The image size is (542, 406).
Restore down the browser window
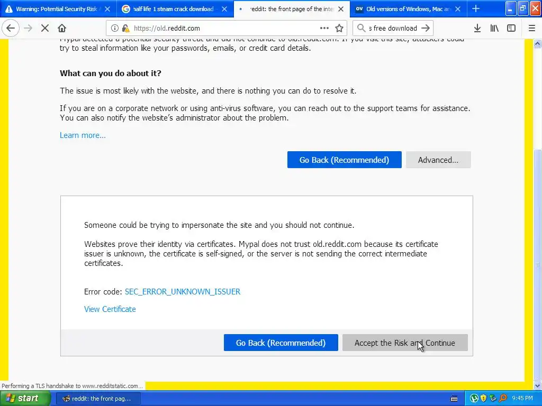[523, 9]
